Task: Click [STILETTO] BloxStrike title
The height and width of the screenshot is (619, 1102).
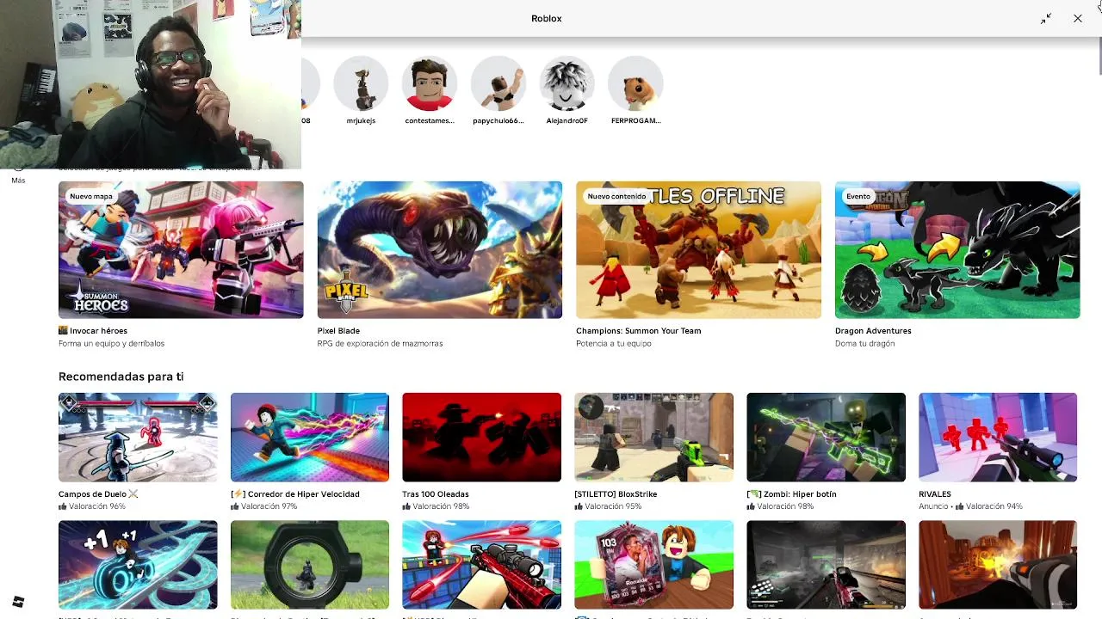Action: pos(616,494)
